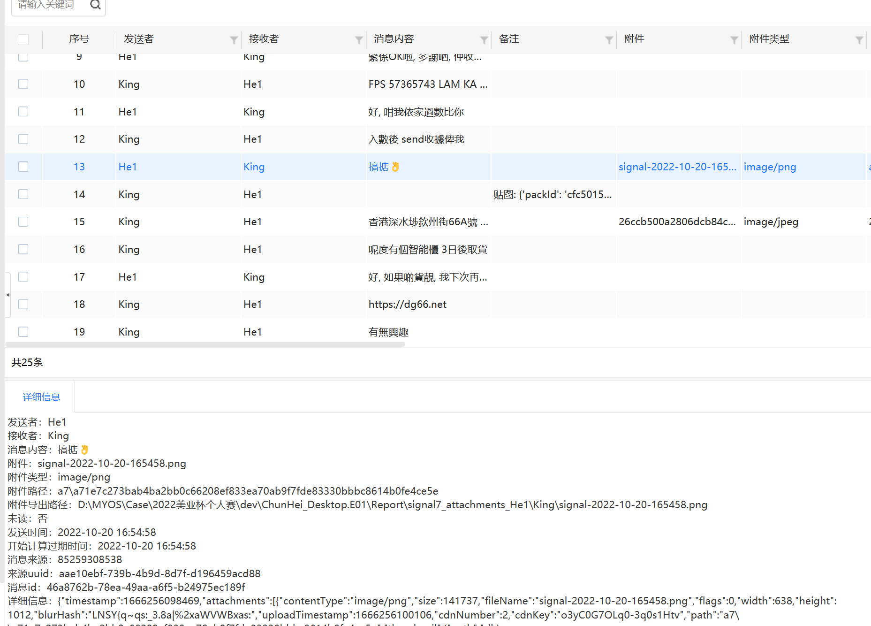
Task: Select message 好, 咁我依家過數比你
Action: pos(416,112)
